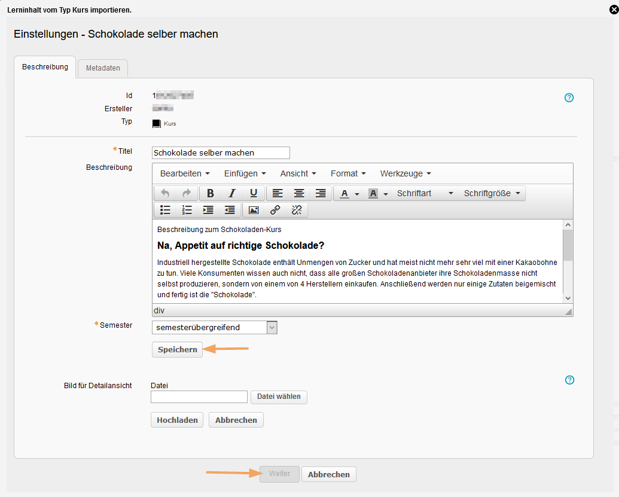Insert an image via toolbar icon
The image size is (619, 497).
254,210
